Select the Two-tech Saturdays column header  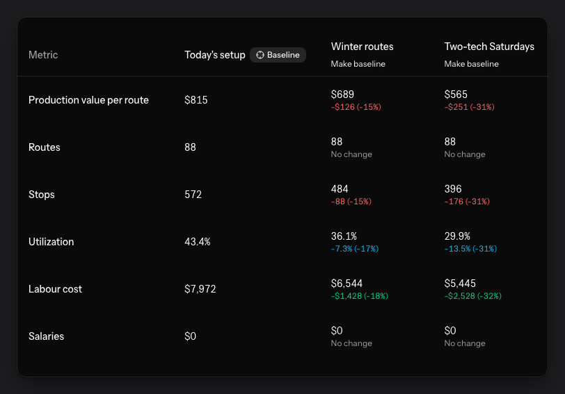489,47
